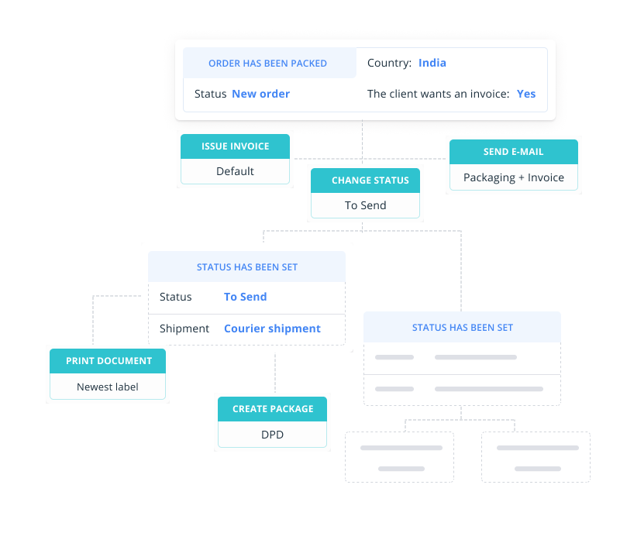This screenshot has height=533, width=620.
Task: Click the DPD carrier option
Action: tap(272, 435)
